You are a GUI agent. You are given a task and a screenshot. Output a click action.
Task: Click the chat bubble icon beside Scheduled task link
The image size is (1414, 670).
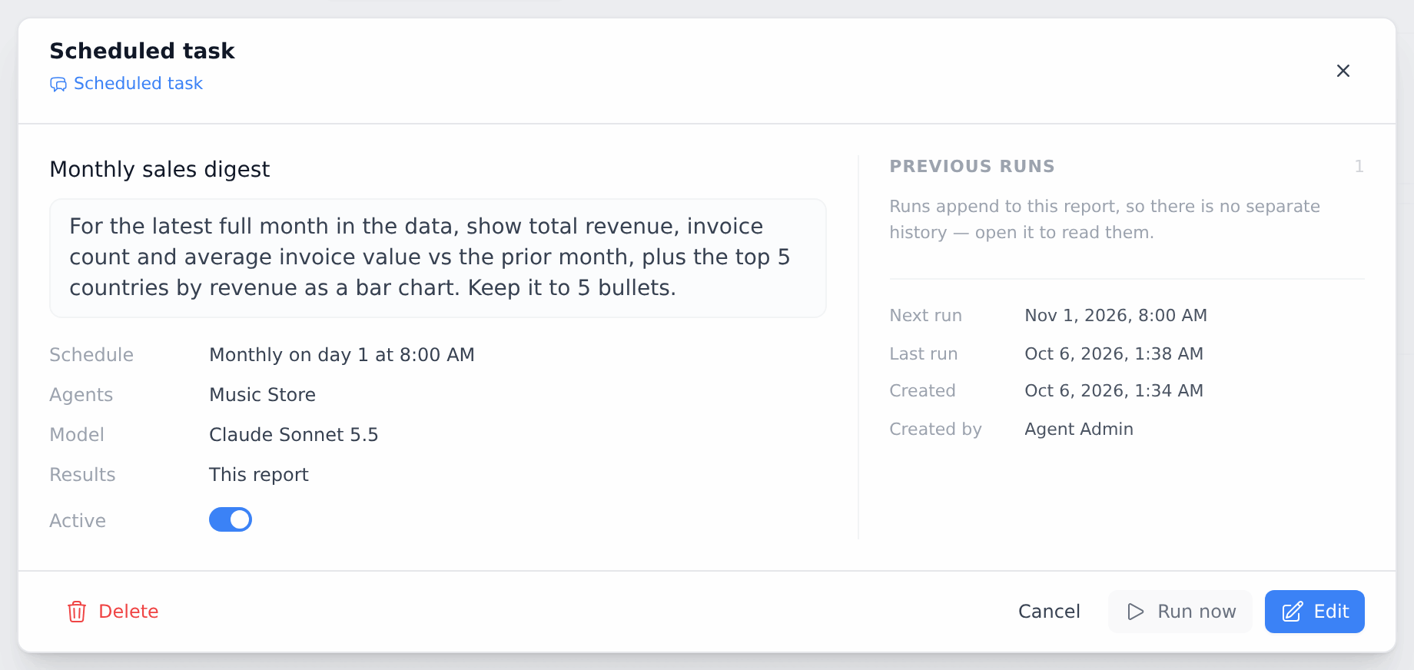[x=58, y=84]
